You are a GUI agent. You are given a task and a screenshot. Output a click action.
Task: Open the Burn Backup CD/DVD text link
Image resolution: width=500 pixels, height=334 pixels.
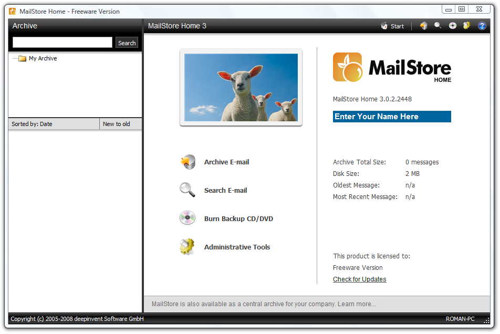(238, 218)
